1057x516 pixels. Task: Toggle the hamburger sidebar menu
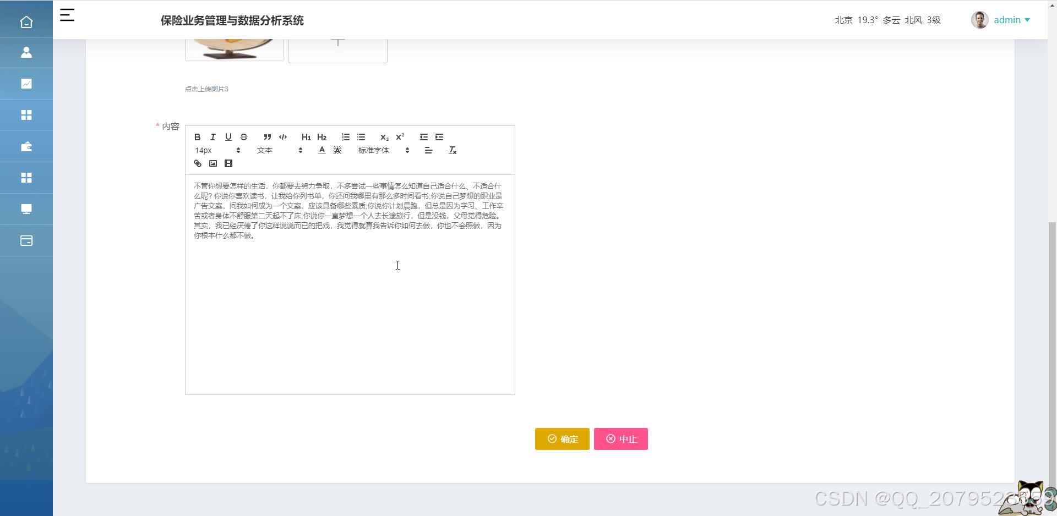coord(67,15)
